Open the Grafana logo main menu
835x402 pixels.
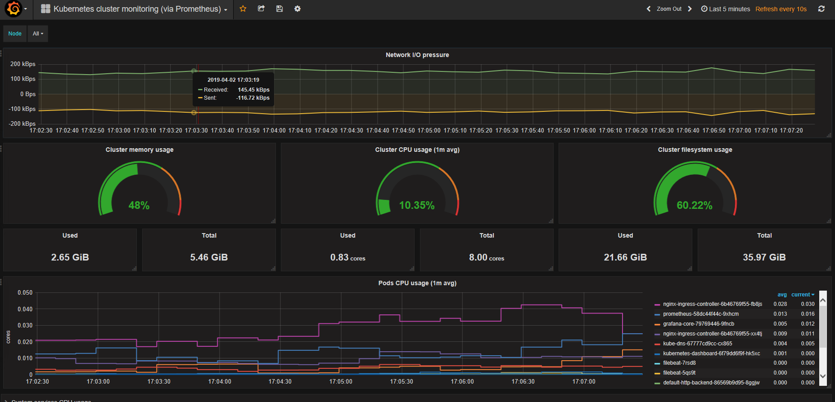point(16,9)
